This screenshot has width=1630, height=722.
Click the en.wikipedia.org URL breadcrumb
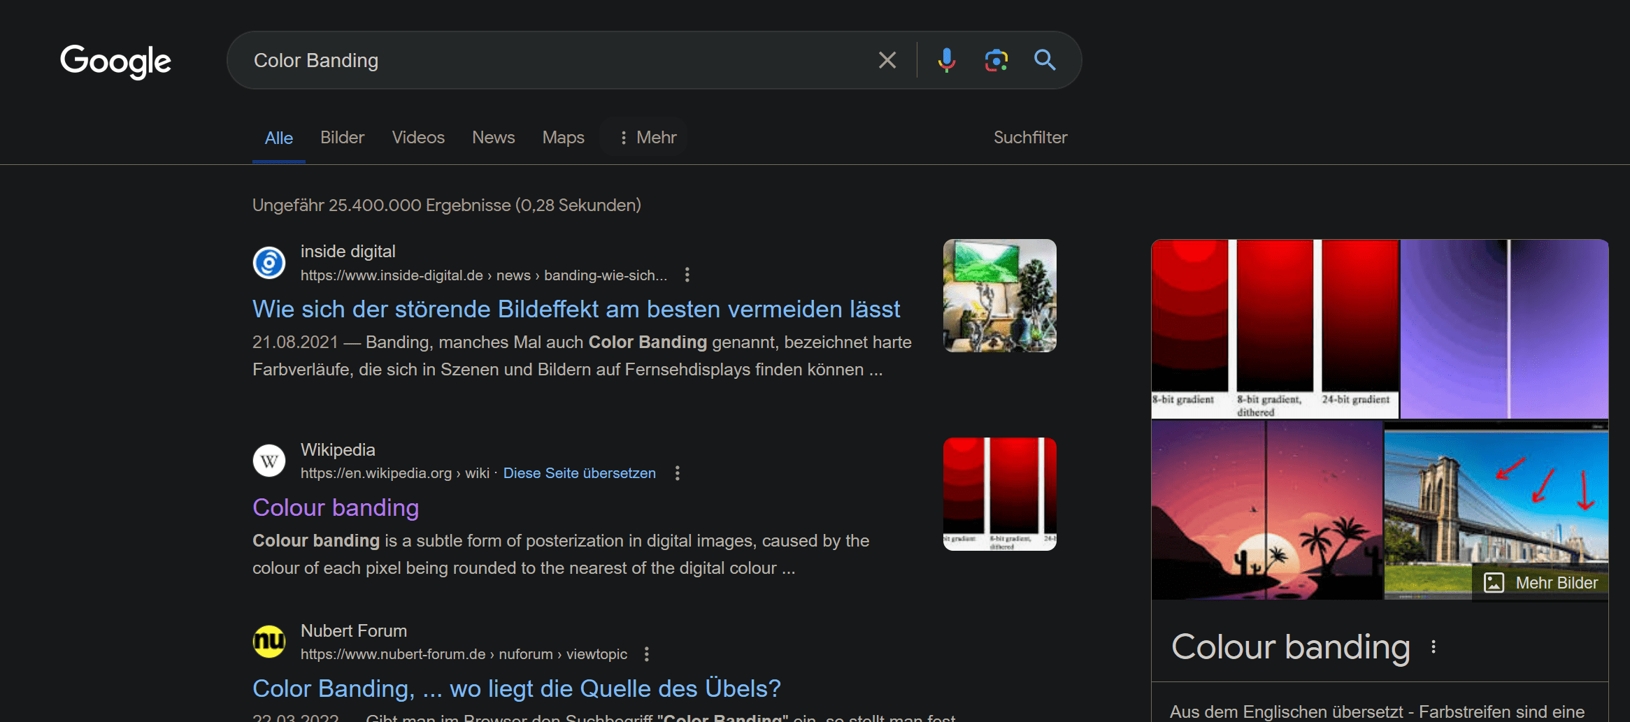395,473
